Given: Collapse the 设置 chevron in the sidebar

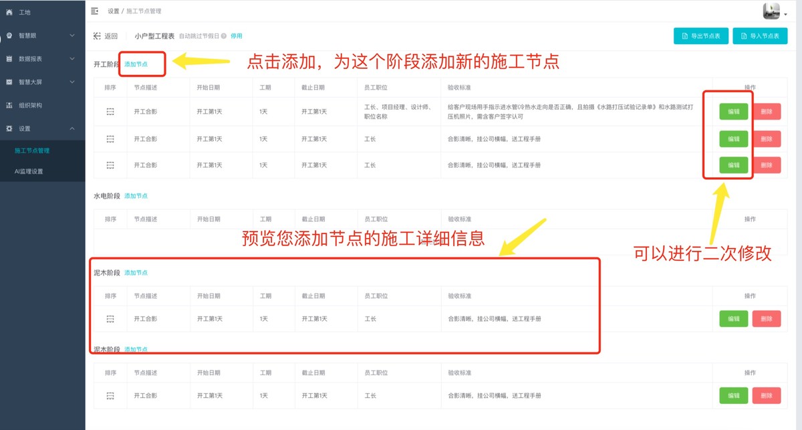Looking at the screenshot, I should (72, 128).
